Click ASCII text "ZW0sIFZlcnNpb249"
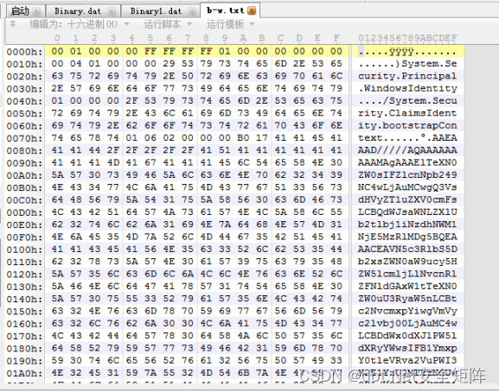 pos(407,175)
